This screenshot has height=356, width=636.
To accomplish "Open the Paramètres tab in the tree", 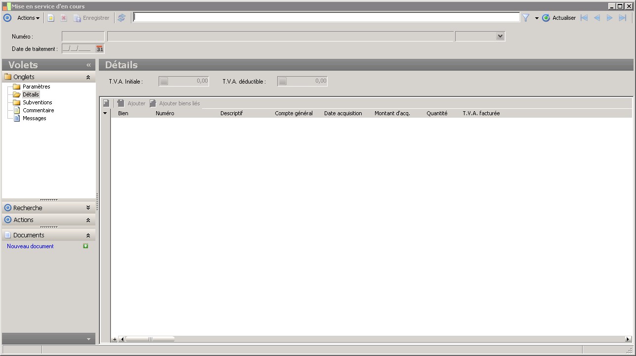I will [36, 87].
